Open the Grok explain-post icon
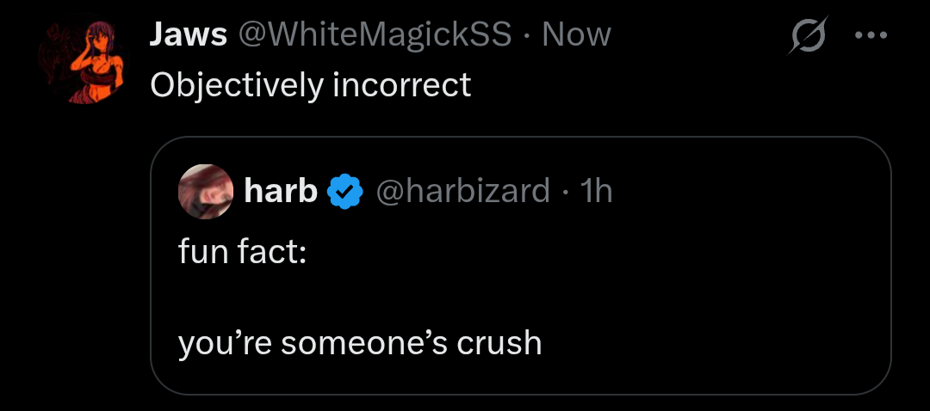This screenshot has width=930, height=411. tap(807, 36)
